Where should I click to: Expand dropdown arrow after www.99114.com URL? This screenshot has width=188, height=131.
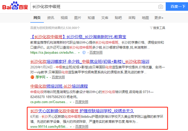pyautogui.click(x=71, y=127)
